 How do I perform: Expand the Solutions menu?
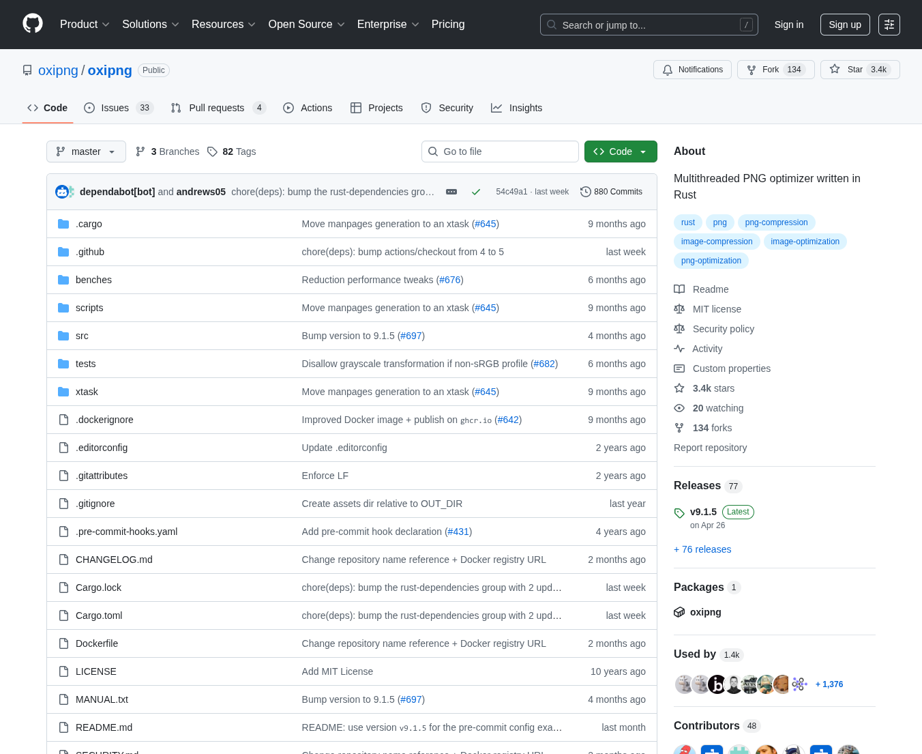151,25
